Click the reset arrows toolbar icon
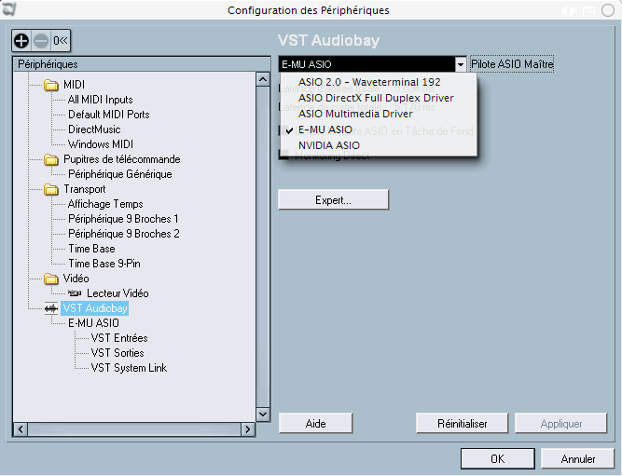Screen dimensions: 622x476 pyautogui.click(x=61, y=40)
